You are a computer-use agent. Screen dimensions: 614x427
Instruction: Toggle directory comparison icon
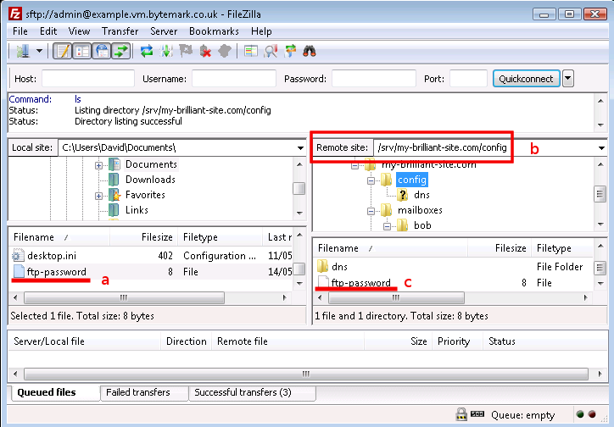click(271, 51)
